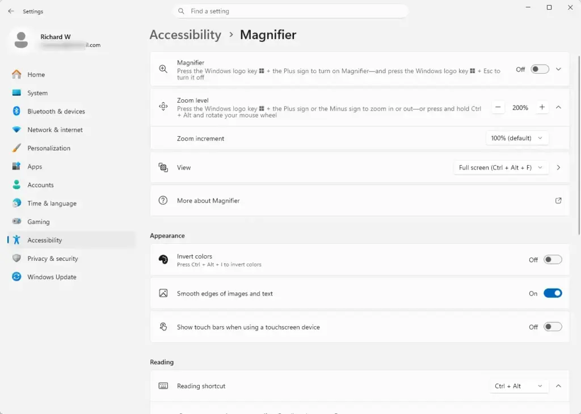Screen dimensions: 581x414
Task: Click the Accounts person icon
Action: 16,184
